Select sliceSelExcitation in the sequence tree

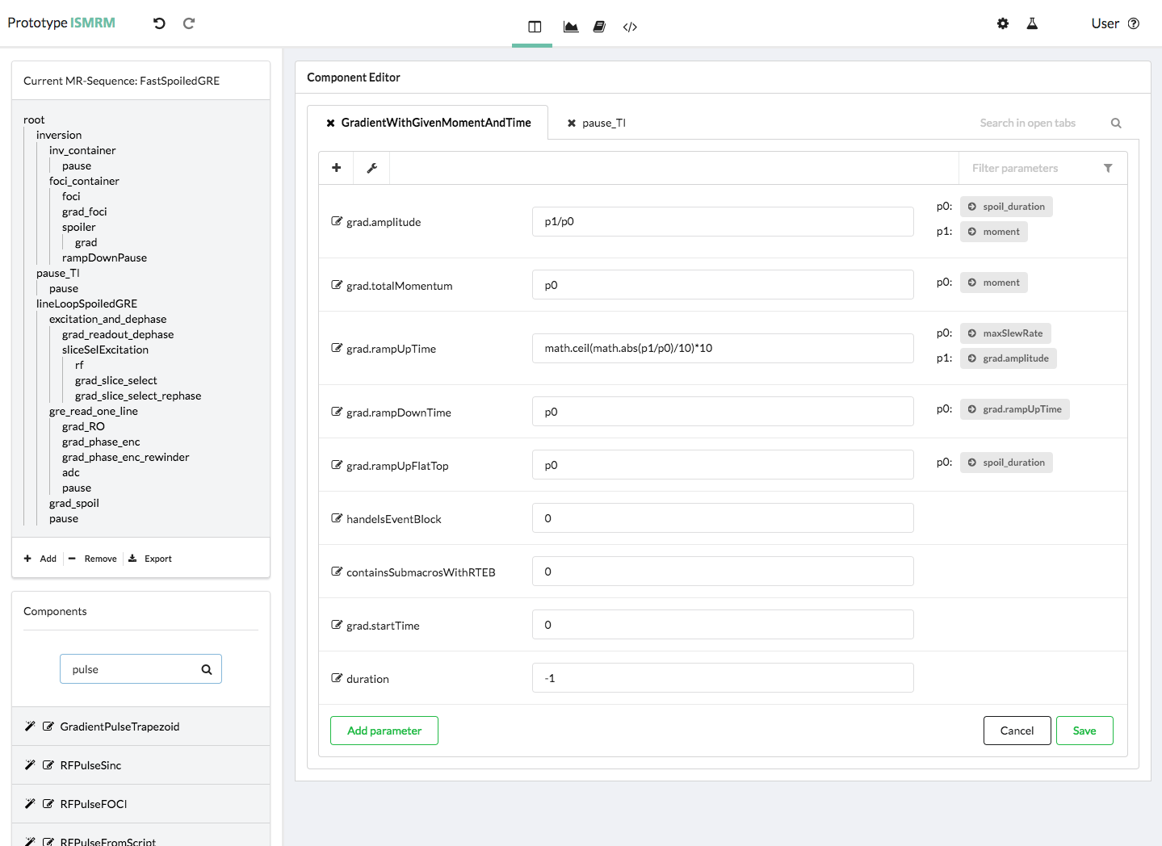pos(105,350)
